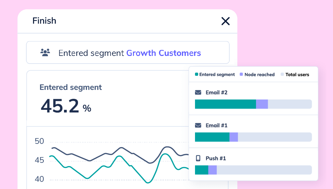This screenshot has height=189, width=333.
Task: Click the Node reached legend label
Action: pos(260,75)
